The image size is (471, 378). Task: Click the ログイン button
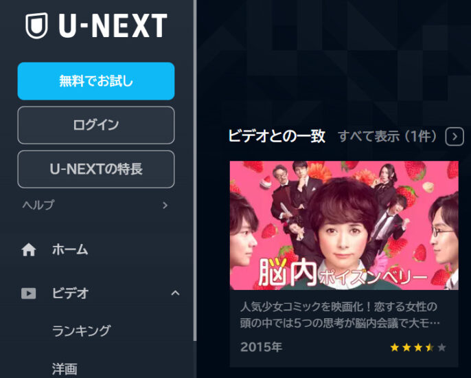point(96,125)
